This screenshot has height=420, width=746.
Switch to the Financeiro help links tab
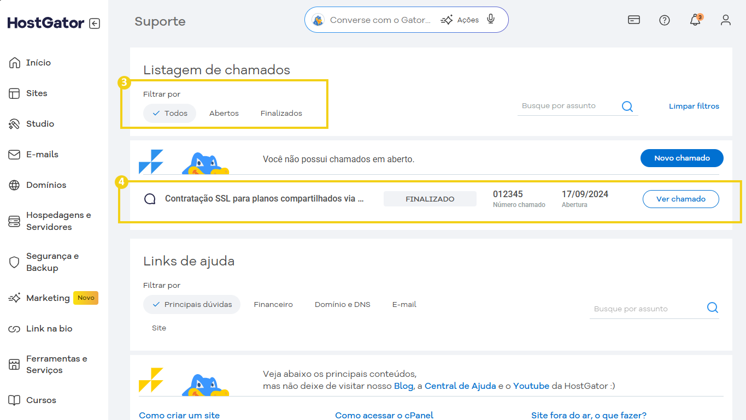click(273, 304)
